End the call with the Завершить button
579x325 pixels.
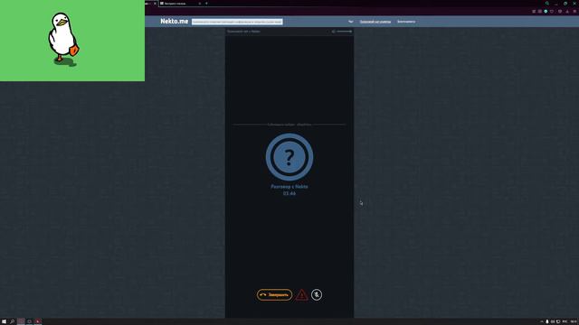tap(274, 295)
